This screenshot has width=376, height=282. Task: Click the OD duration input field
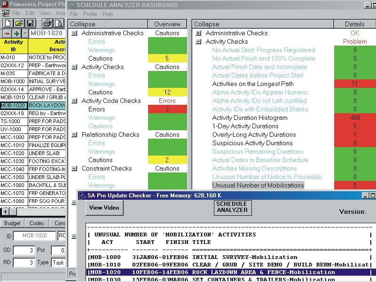point(24,251)
